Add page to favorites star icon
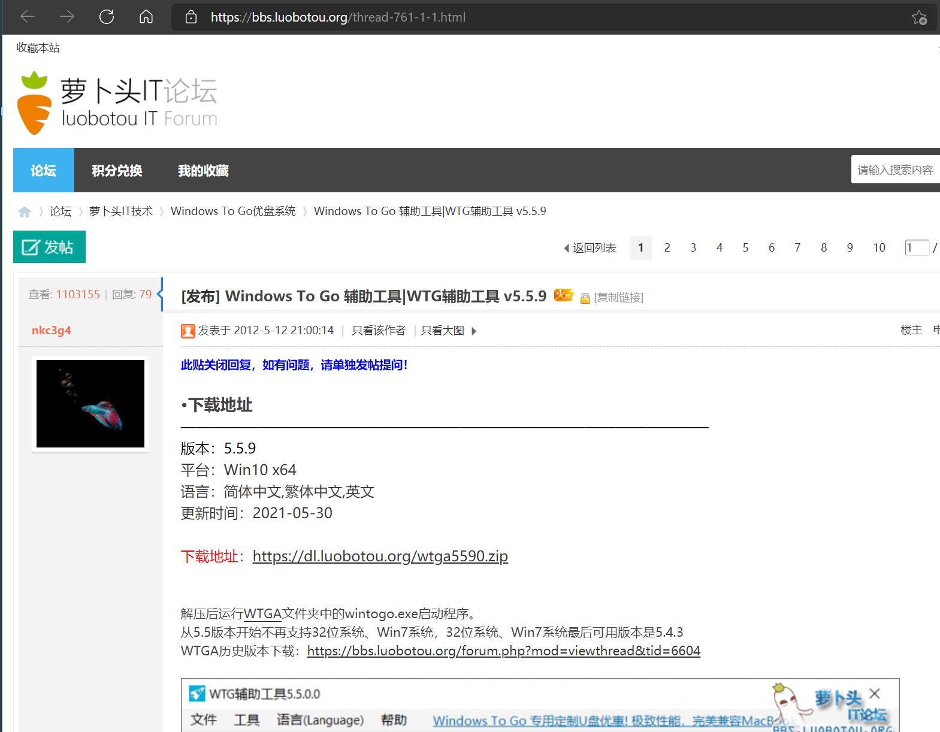The height and width of the screenshot is (732, 940). (919, 17)
